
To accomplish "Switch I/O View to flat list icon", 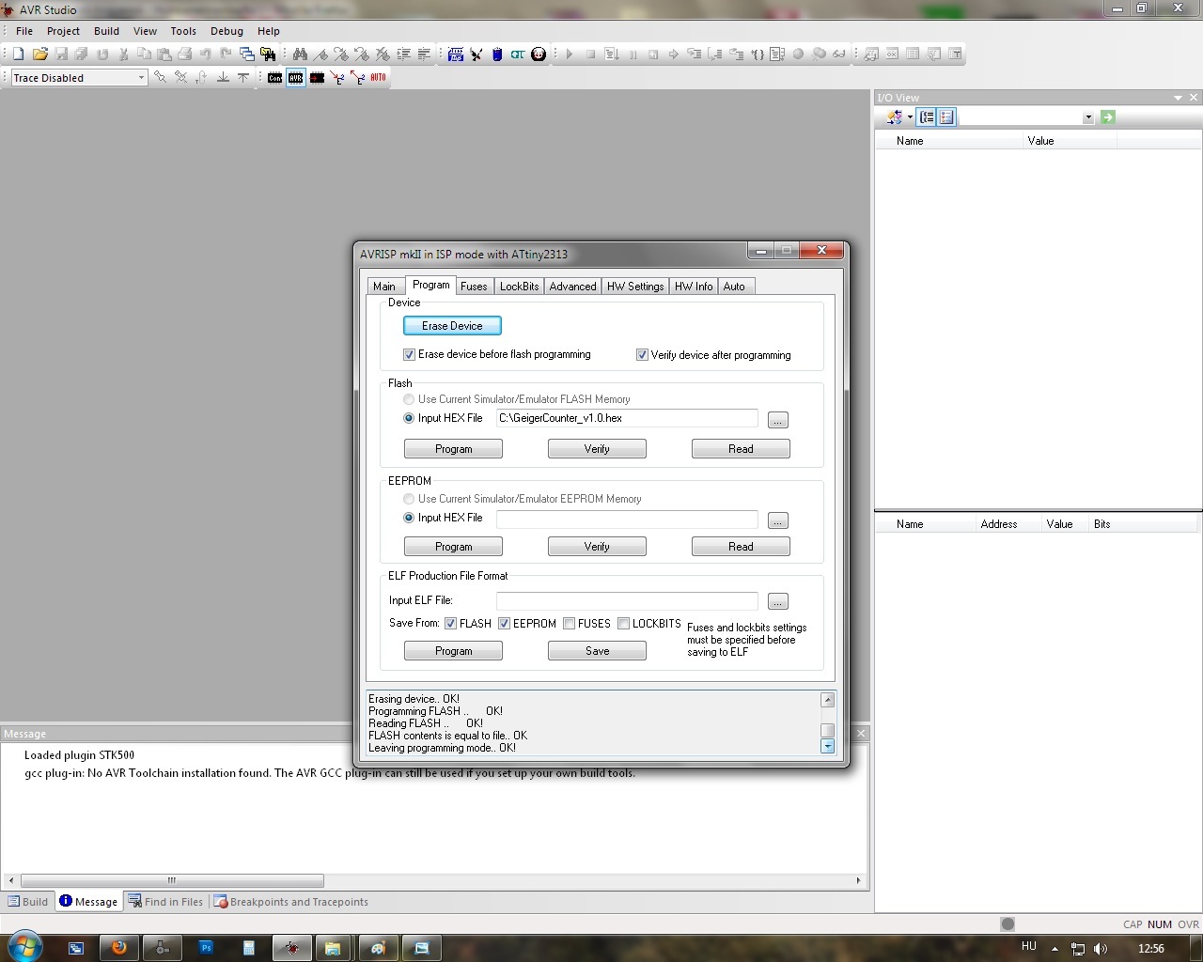I will (946, 117).
